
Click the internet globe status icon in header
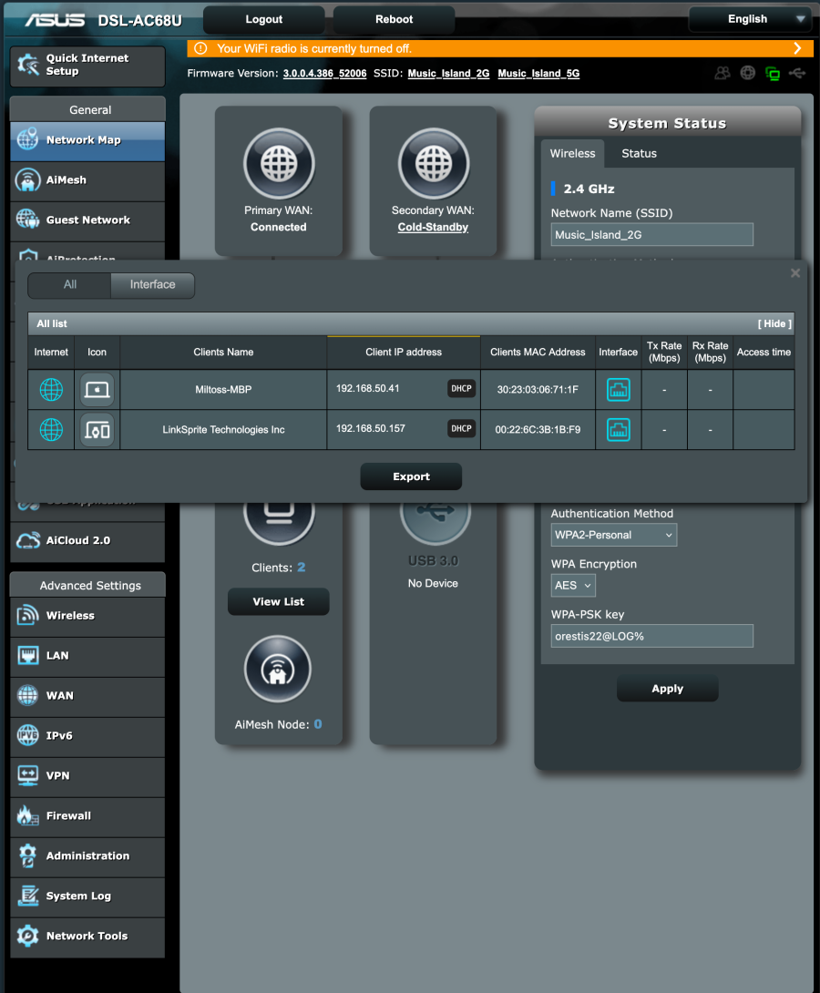748,74
